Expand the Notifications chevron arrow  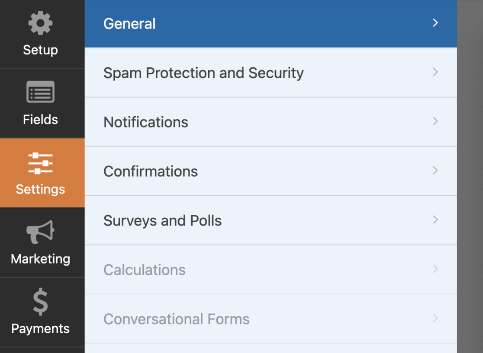point(435,121)
